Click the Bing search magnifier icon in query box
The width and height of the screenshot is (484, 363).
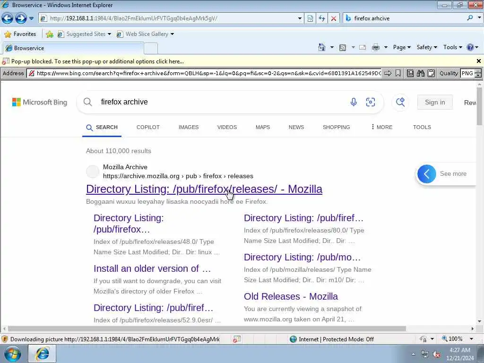tap(87, 102)
